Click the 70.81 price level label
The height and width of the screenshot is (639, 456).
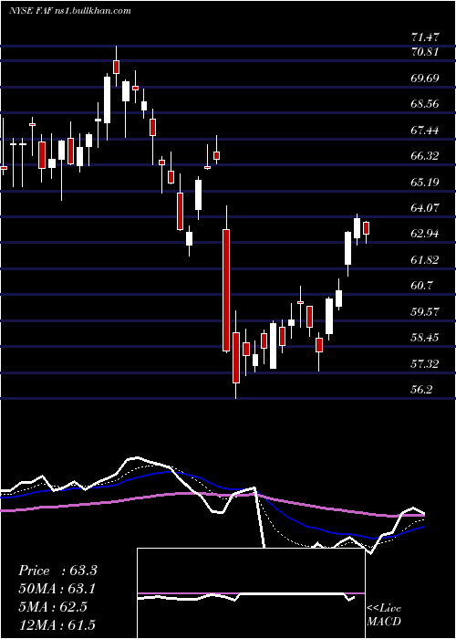coord(426,52)
